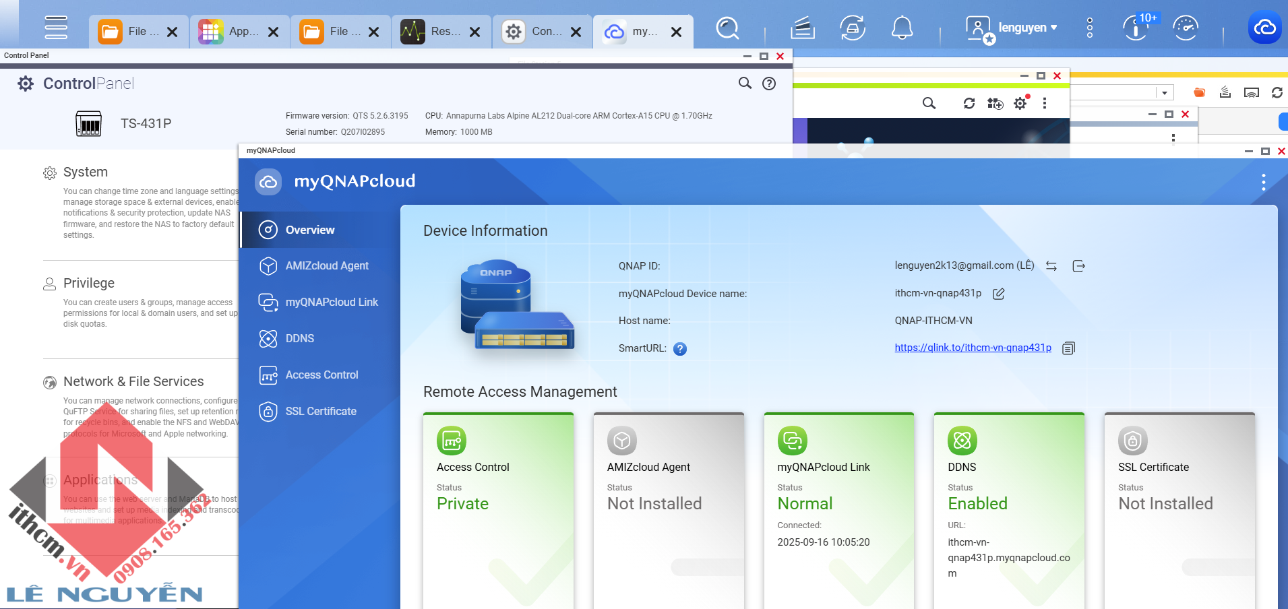The width and height of the screenshot is (1288, 609).
Task: Click the refresh icon in File Station toolbar
Action: pos(1277,92)
